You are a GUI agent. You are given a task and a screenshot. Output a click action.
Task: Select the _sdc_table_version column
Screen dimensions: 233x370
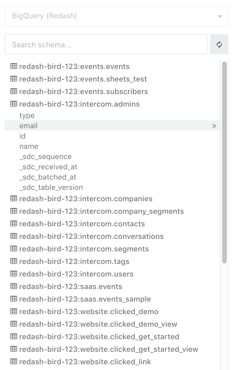[x=51, y=187]
